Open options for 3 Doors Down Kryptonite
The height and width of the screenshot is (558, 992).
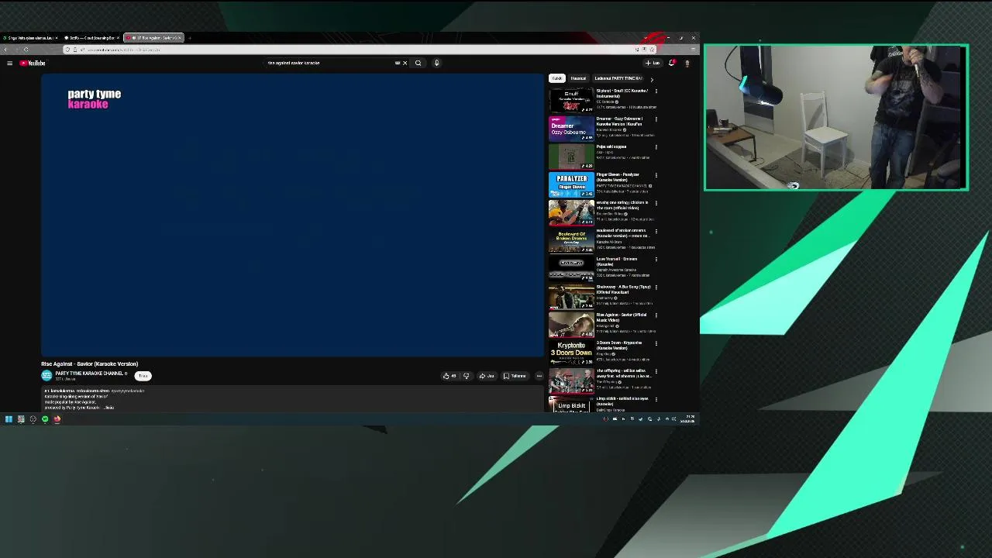[x=656, y=343]
